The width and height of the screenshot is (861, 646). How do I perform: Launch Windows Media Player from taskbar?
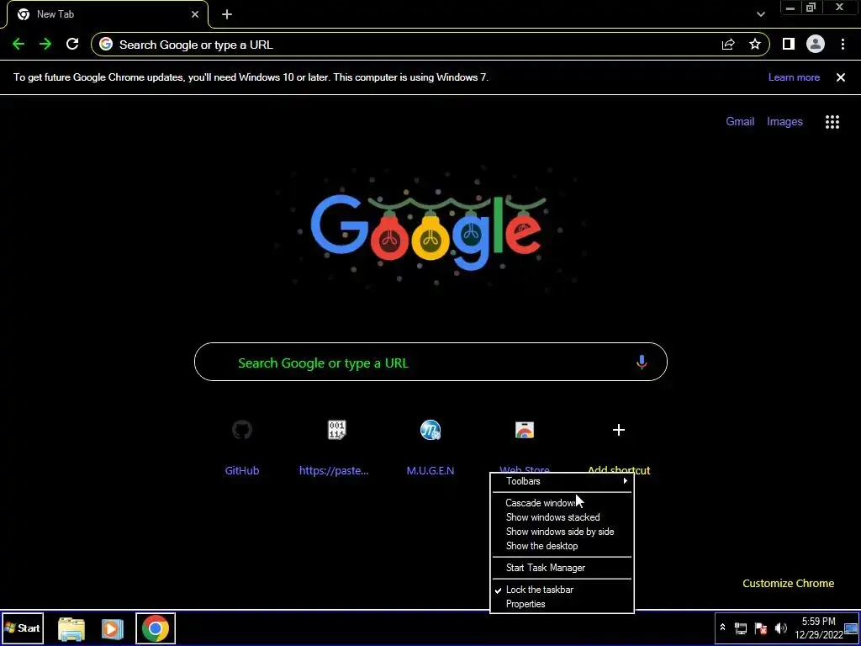click(x=112, y=629)
